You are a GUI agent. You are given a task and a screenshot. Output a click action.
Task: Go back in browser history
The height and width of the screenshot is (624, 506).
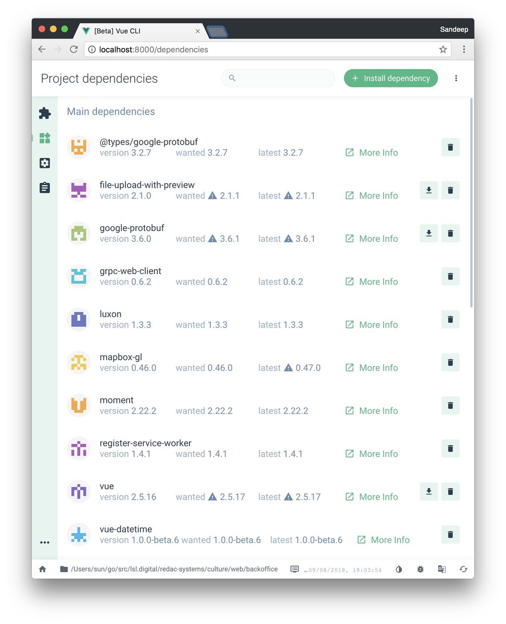pos(42,49)
